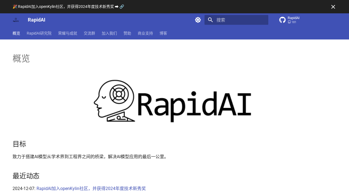Click the RapidAI logo in the header
Screen dimensions: 349x196
16,19
